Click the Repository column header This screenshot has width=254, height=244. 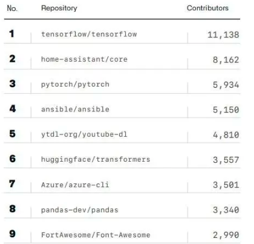tap(59, 8)
